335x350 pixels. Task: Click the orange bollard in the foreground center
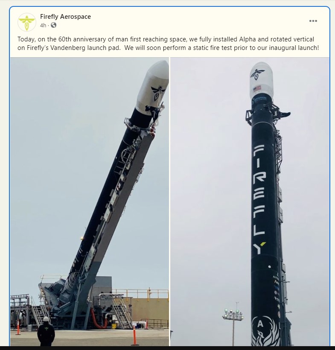click(x=134, y=336)
